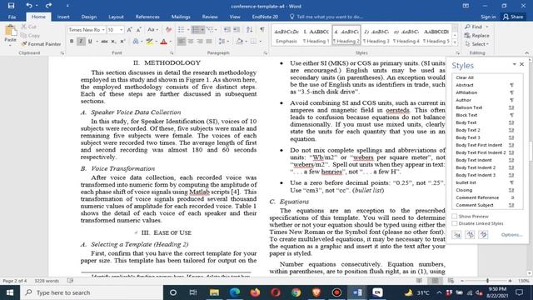Click the zoom slider handle

pos(487,281)
